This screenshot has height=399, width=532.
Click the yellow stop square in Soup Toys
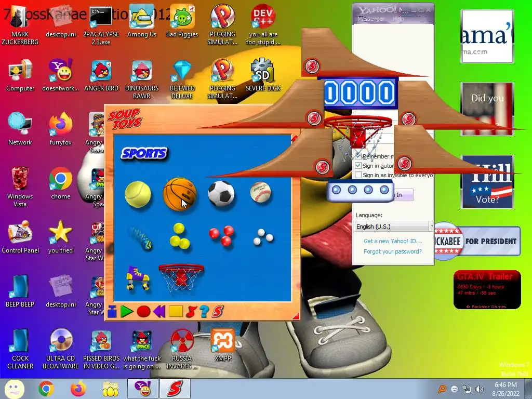[x=176, y=312]
